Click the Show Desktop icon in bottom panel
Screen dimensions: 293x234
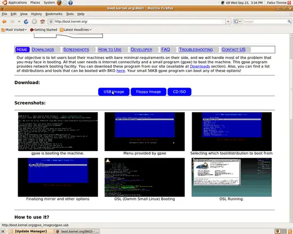pyautogui.click(x=3, y=231)
